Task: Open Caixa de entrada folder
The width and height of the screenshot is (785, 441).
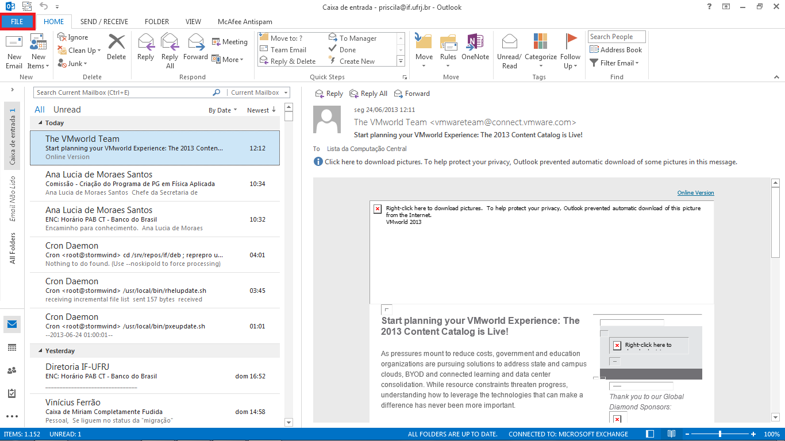Action: tap(12, 136)
